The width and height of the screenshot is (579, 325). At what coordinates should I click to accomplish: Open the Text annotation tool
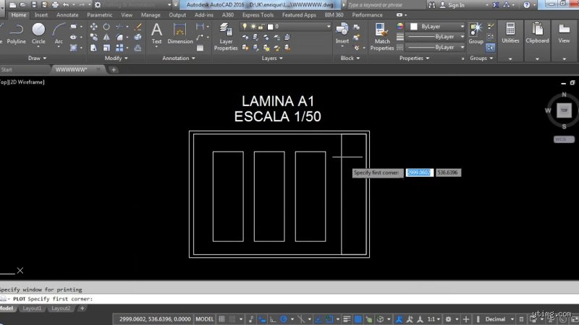point(156,34)
